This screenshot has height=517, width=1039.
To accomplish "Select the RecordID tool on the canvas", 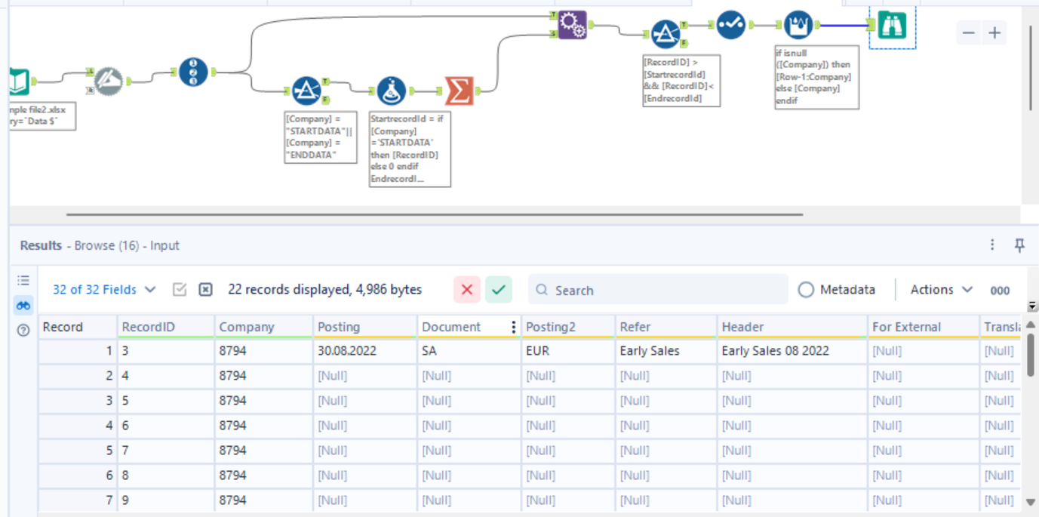I will 195,73.
